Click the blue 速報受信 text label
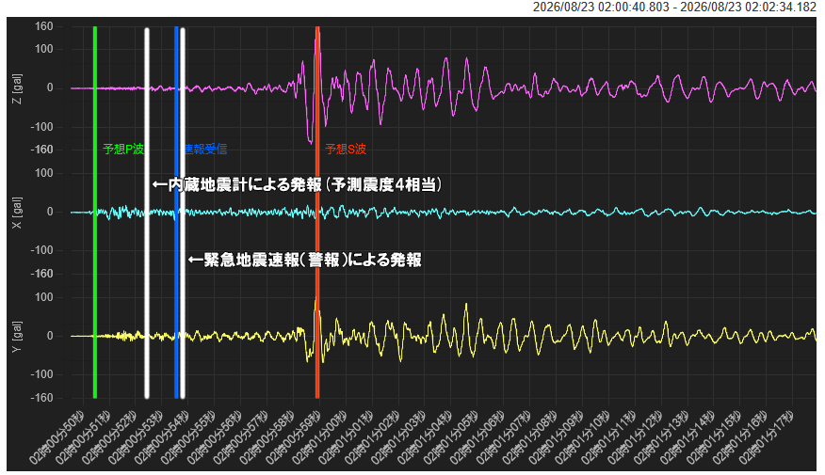The height and width of the screenshot is (475, 825). [x=206, y=150]
